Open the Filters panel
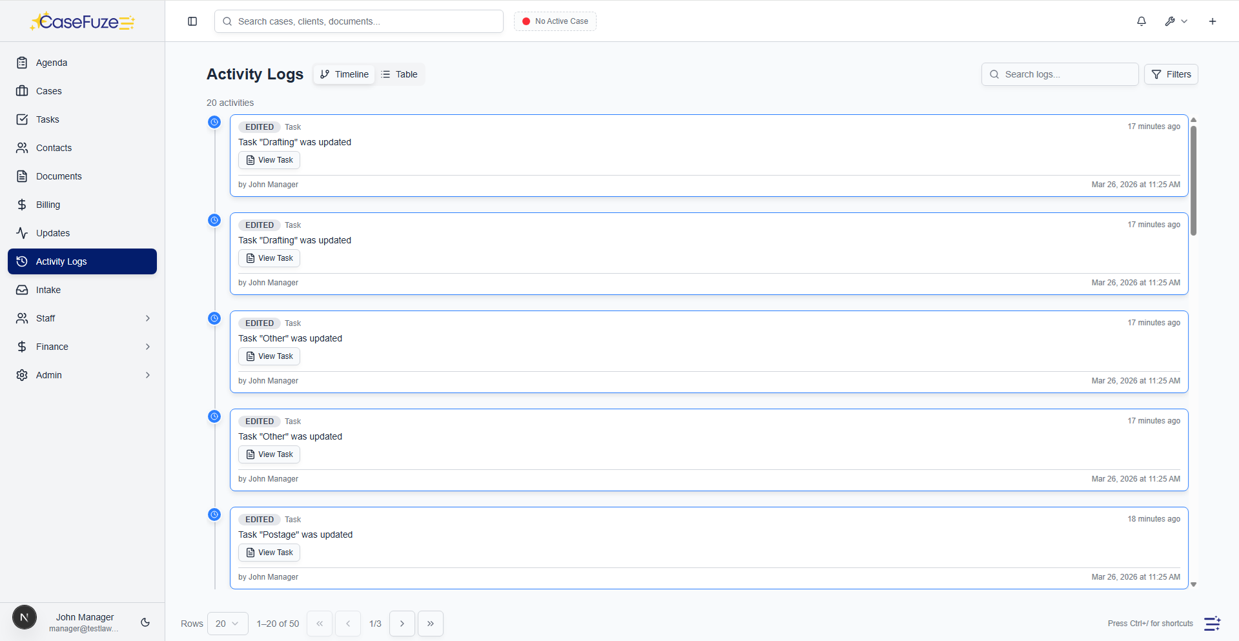1239x641 pixels. click(1171, 74)
